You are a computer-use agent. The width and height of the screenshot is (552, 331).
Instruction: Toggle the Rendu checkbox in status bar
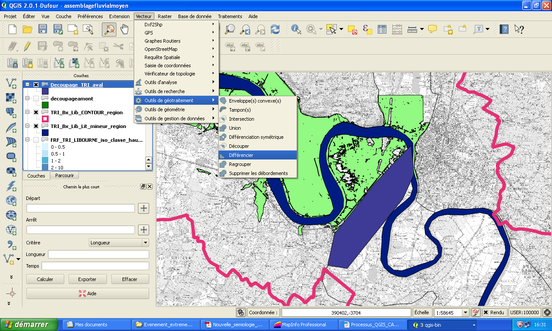coord(486,312)
